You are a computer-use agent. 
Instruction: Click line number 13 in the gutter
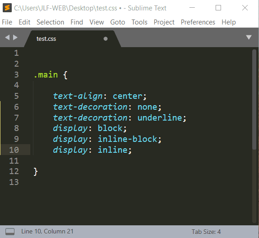click(x=14, y=182)
